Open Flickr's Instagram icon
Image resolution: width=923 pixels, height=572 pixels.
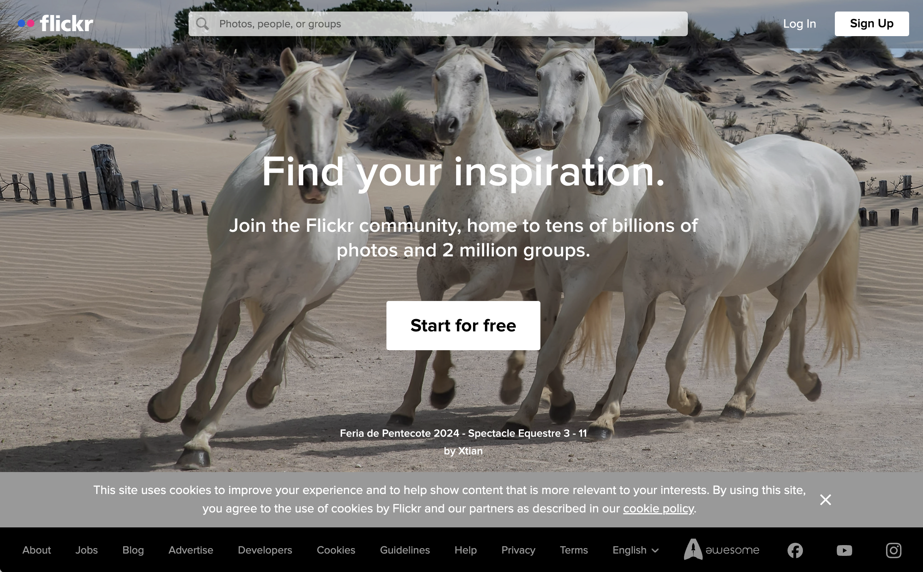tap(894, 550)
